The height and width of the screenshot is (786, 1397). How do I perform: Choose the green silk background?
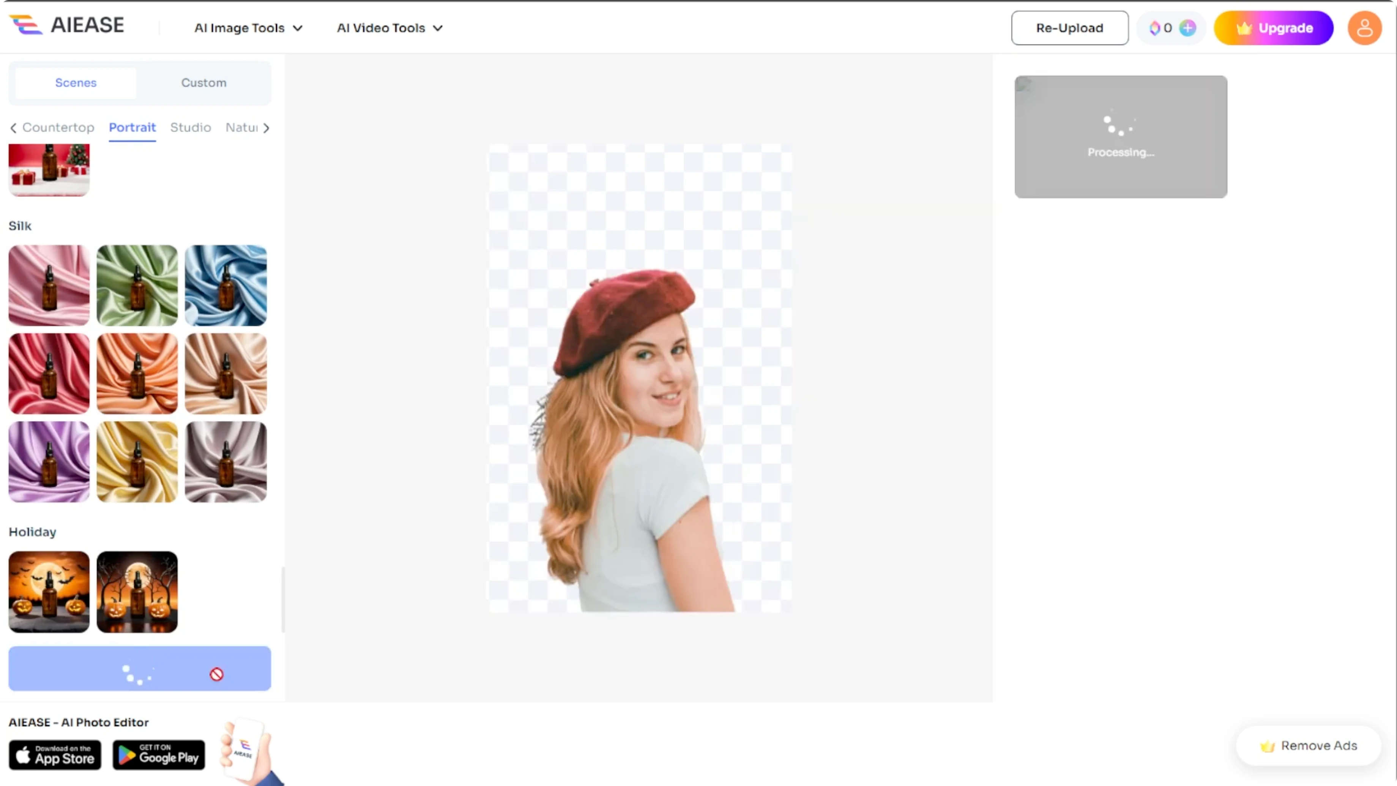coord(137,285)
